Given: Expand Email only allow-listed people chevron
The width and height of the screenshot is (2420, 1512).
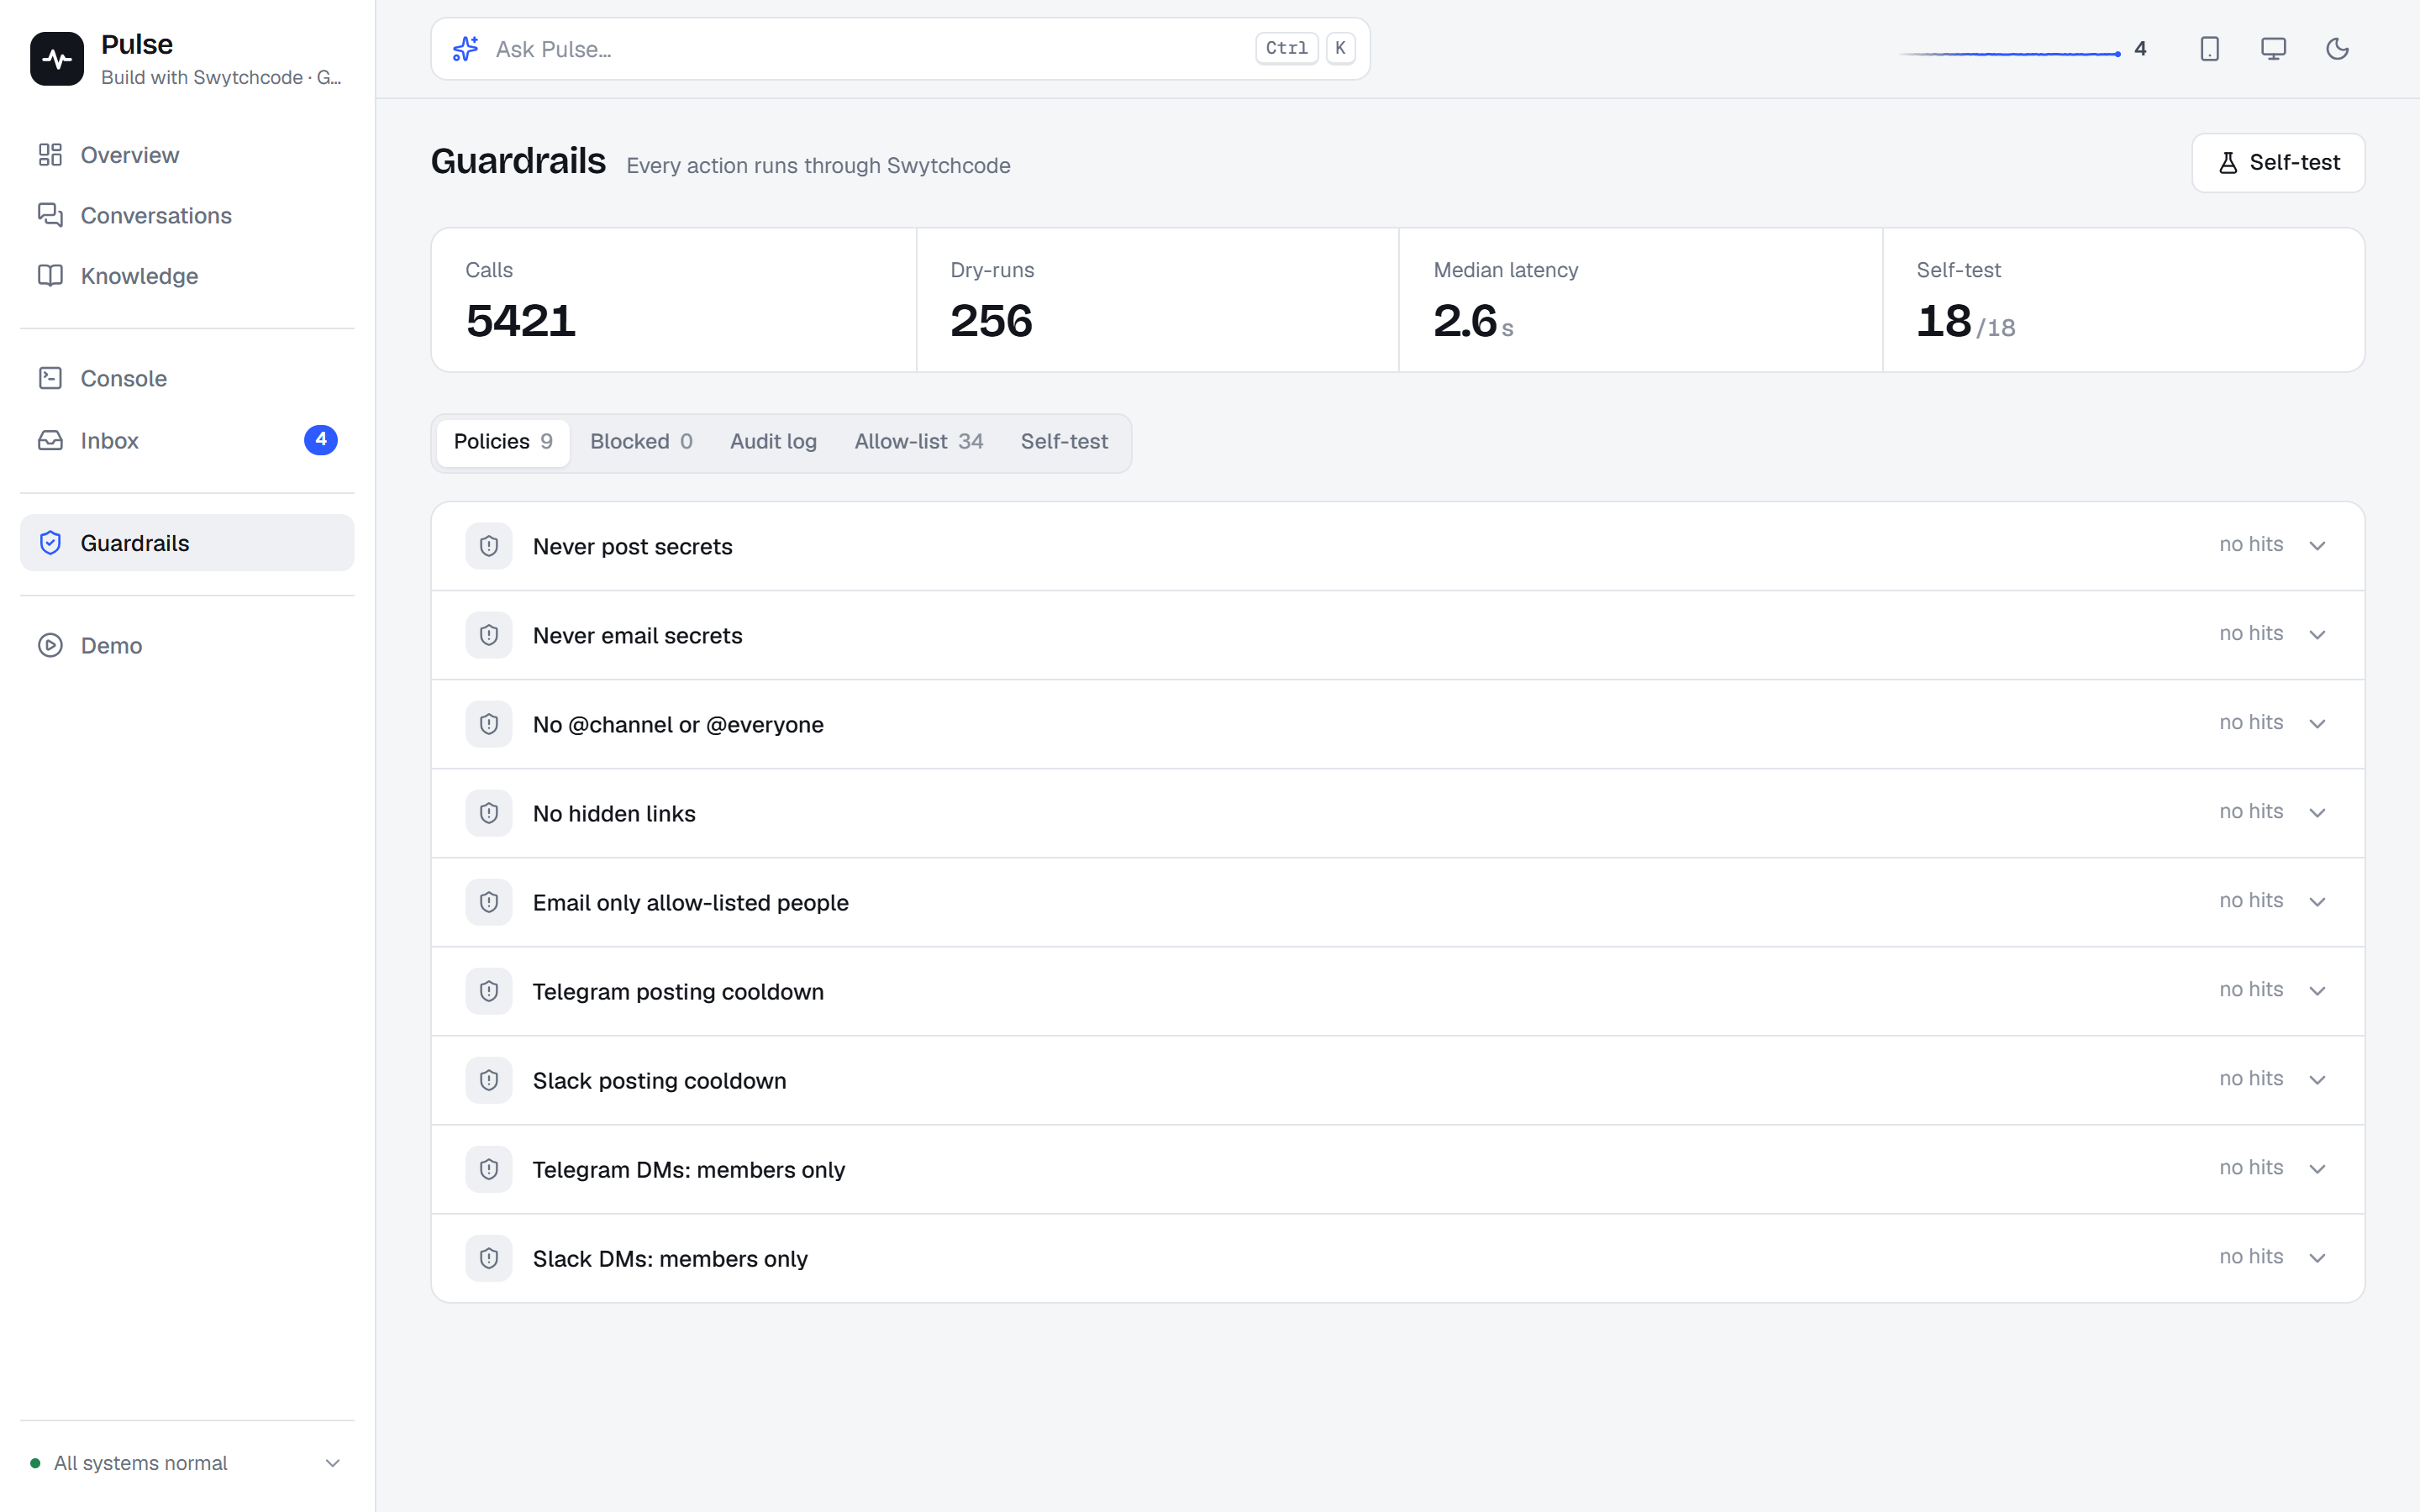Looking at the screenshot, I should pyautogui.click(x=2317, y=902).
